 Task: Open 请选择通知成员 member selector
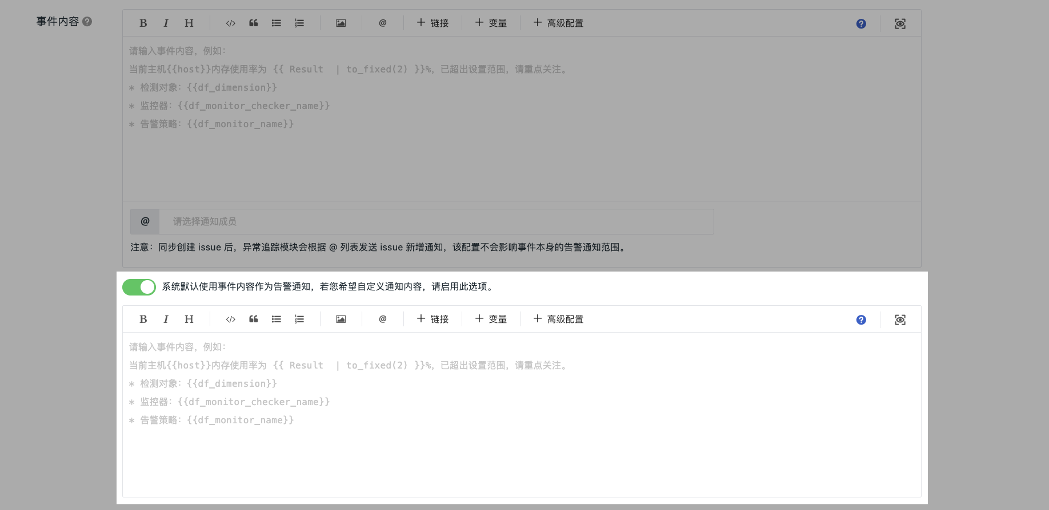coord(435,221)
